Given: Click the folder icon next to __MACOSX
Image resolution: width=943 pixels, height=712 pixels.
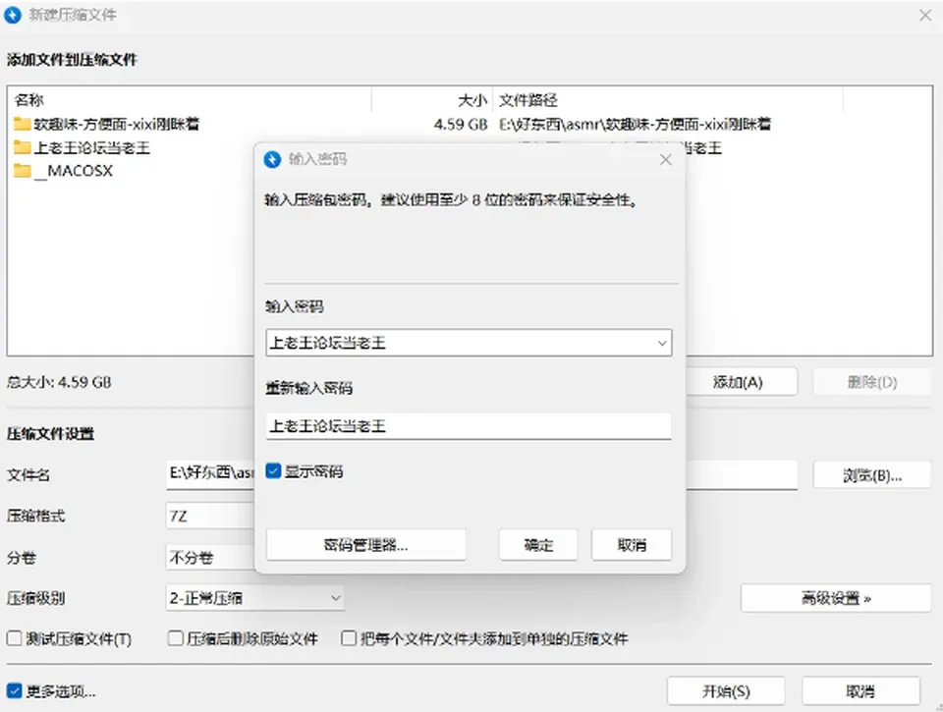Looking at the screenshot, I should point(23,171).
